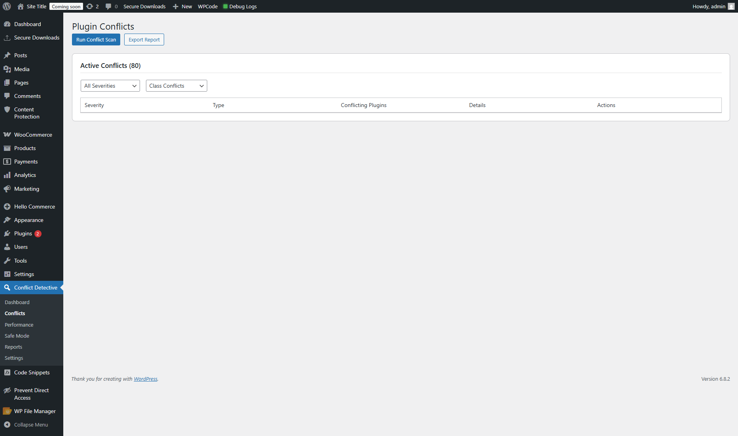This screenshot has width=738, height=436.
Task: Click the Conflict Detective magnifier icon
Action: 7,288
